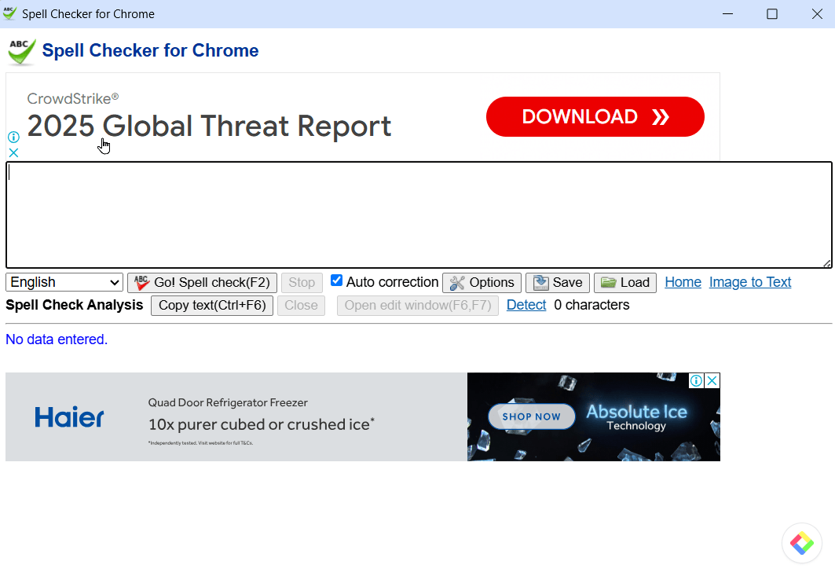835x576 pixels.
Task: Click the Haier logo in the ad
Action: click(69, 416)
